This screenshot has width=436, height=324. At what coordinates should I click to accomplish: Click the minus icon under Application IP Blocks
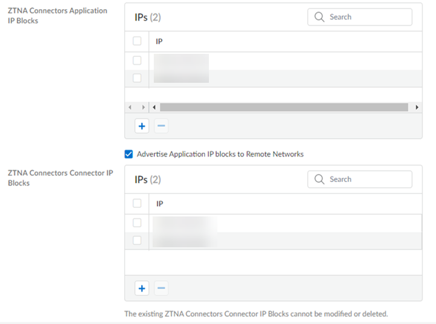pos(161,126)
